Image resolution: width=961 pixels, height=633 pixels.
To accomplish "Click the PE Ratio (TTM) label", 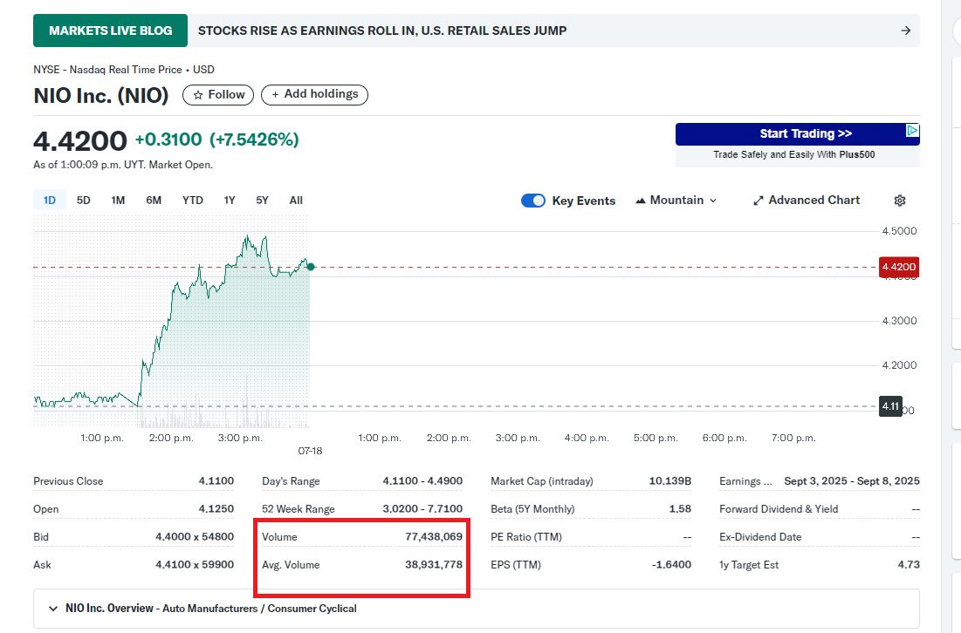I will pyautogui.click(x=526, y=537).
